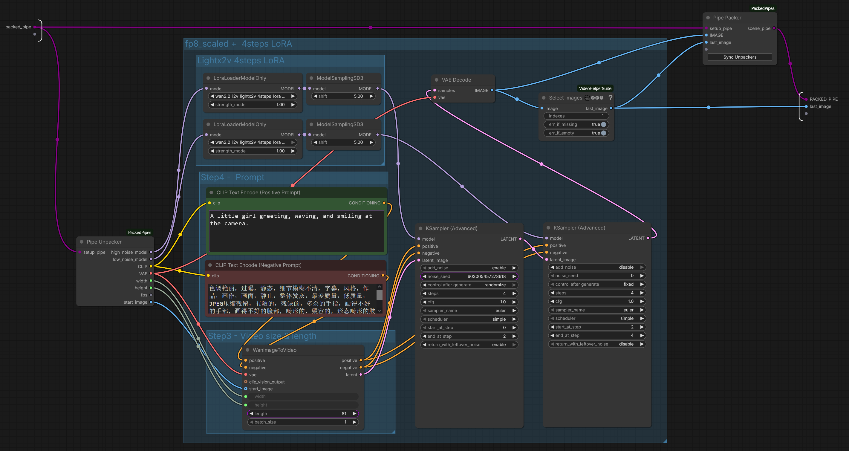
Task: Click the latent output port on WanImageToVideo
Action: (x=361, y=374)
